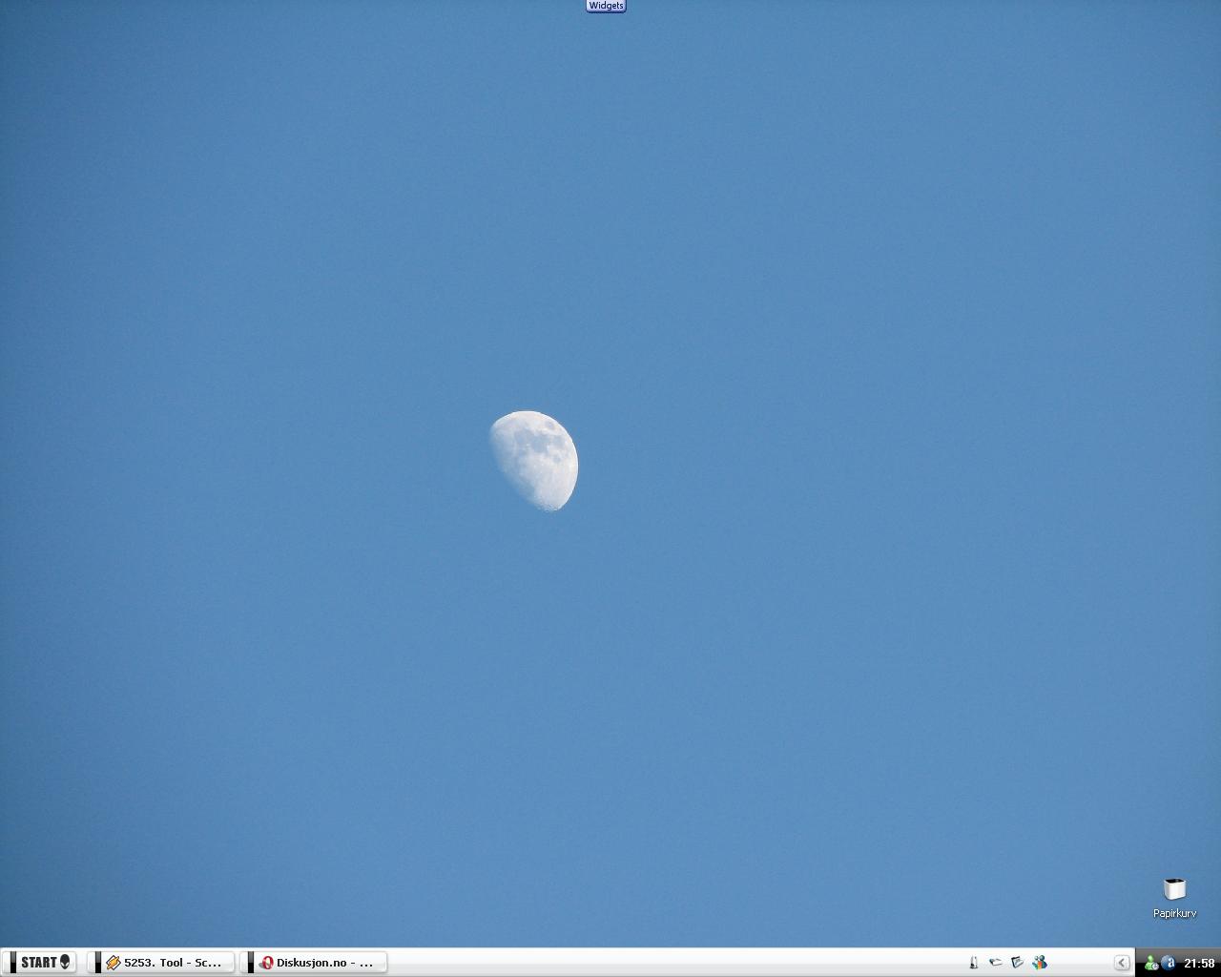Switch to the Opera 'Diskusjon.no' taskbar window
Image resolution: width=1221 pixels, height=977 pixels.
(315, 962)
